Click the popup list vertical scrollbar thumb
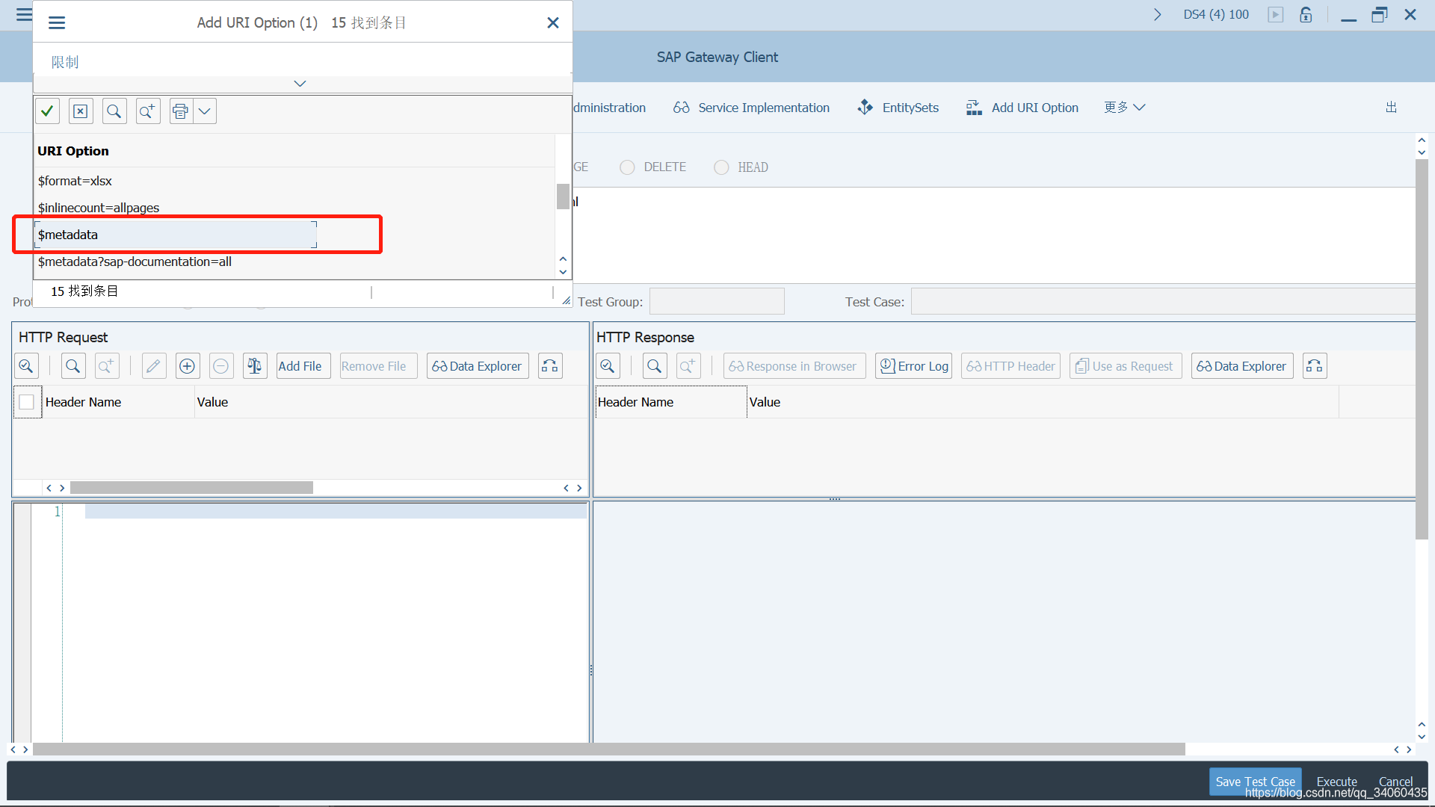The image size is (1435, 807). 563,197
